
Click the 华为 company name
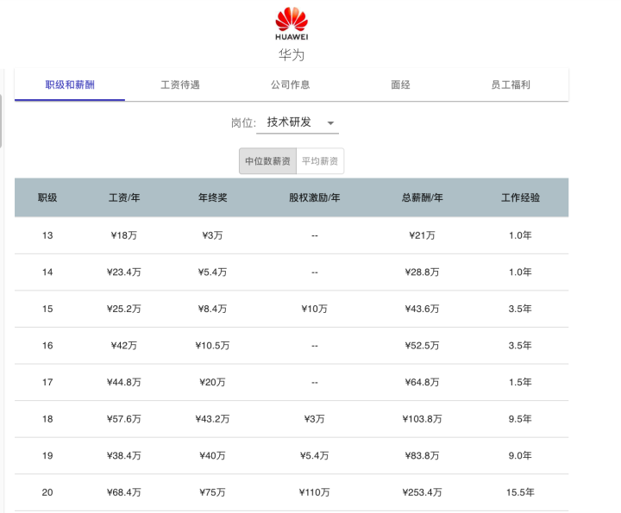[292, 54]
